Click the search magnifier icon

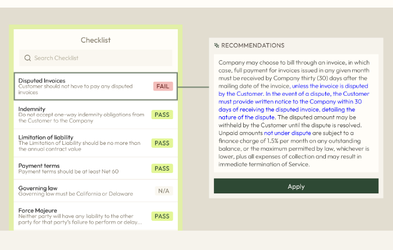tap(27, 58)
